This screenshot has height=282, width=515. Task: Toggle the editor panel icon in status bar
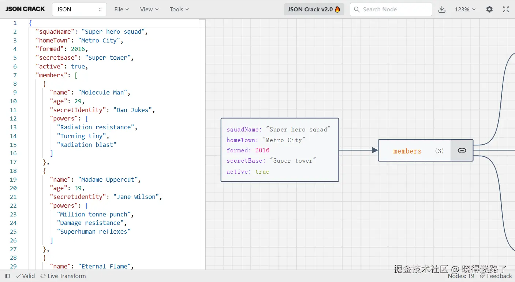pos(7,276)
